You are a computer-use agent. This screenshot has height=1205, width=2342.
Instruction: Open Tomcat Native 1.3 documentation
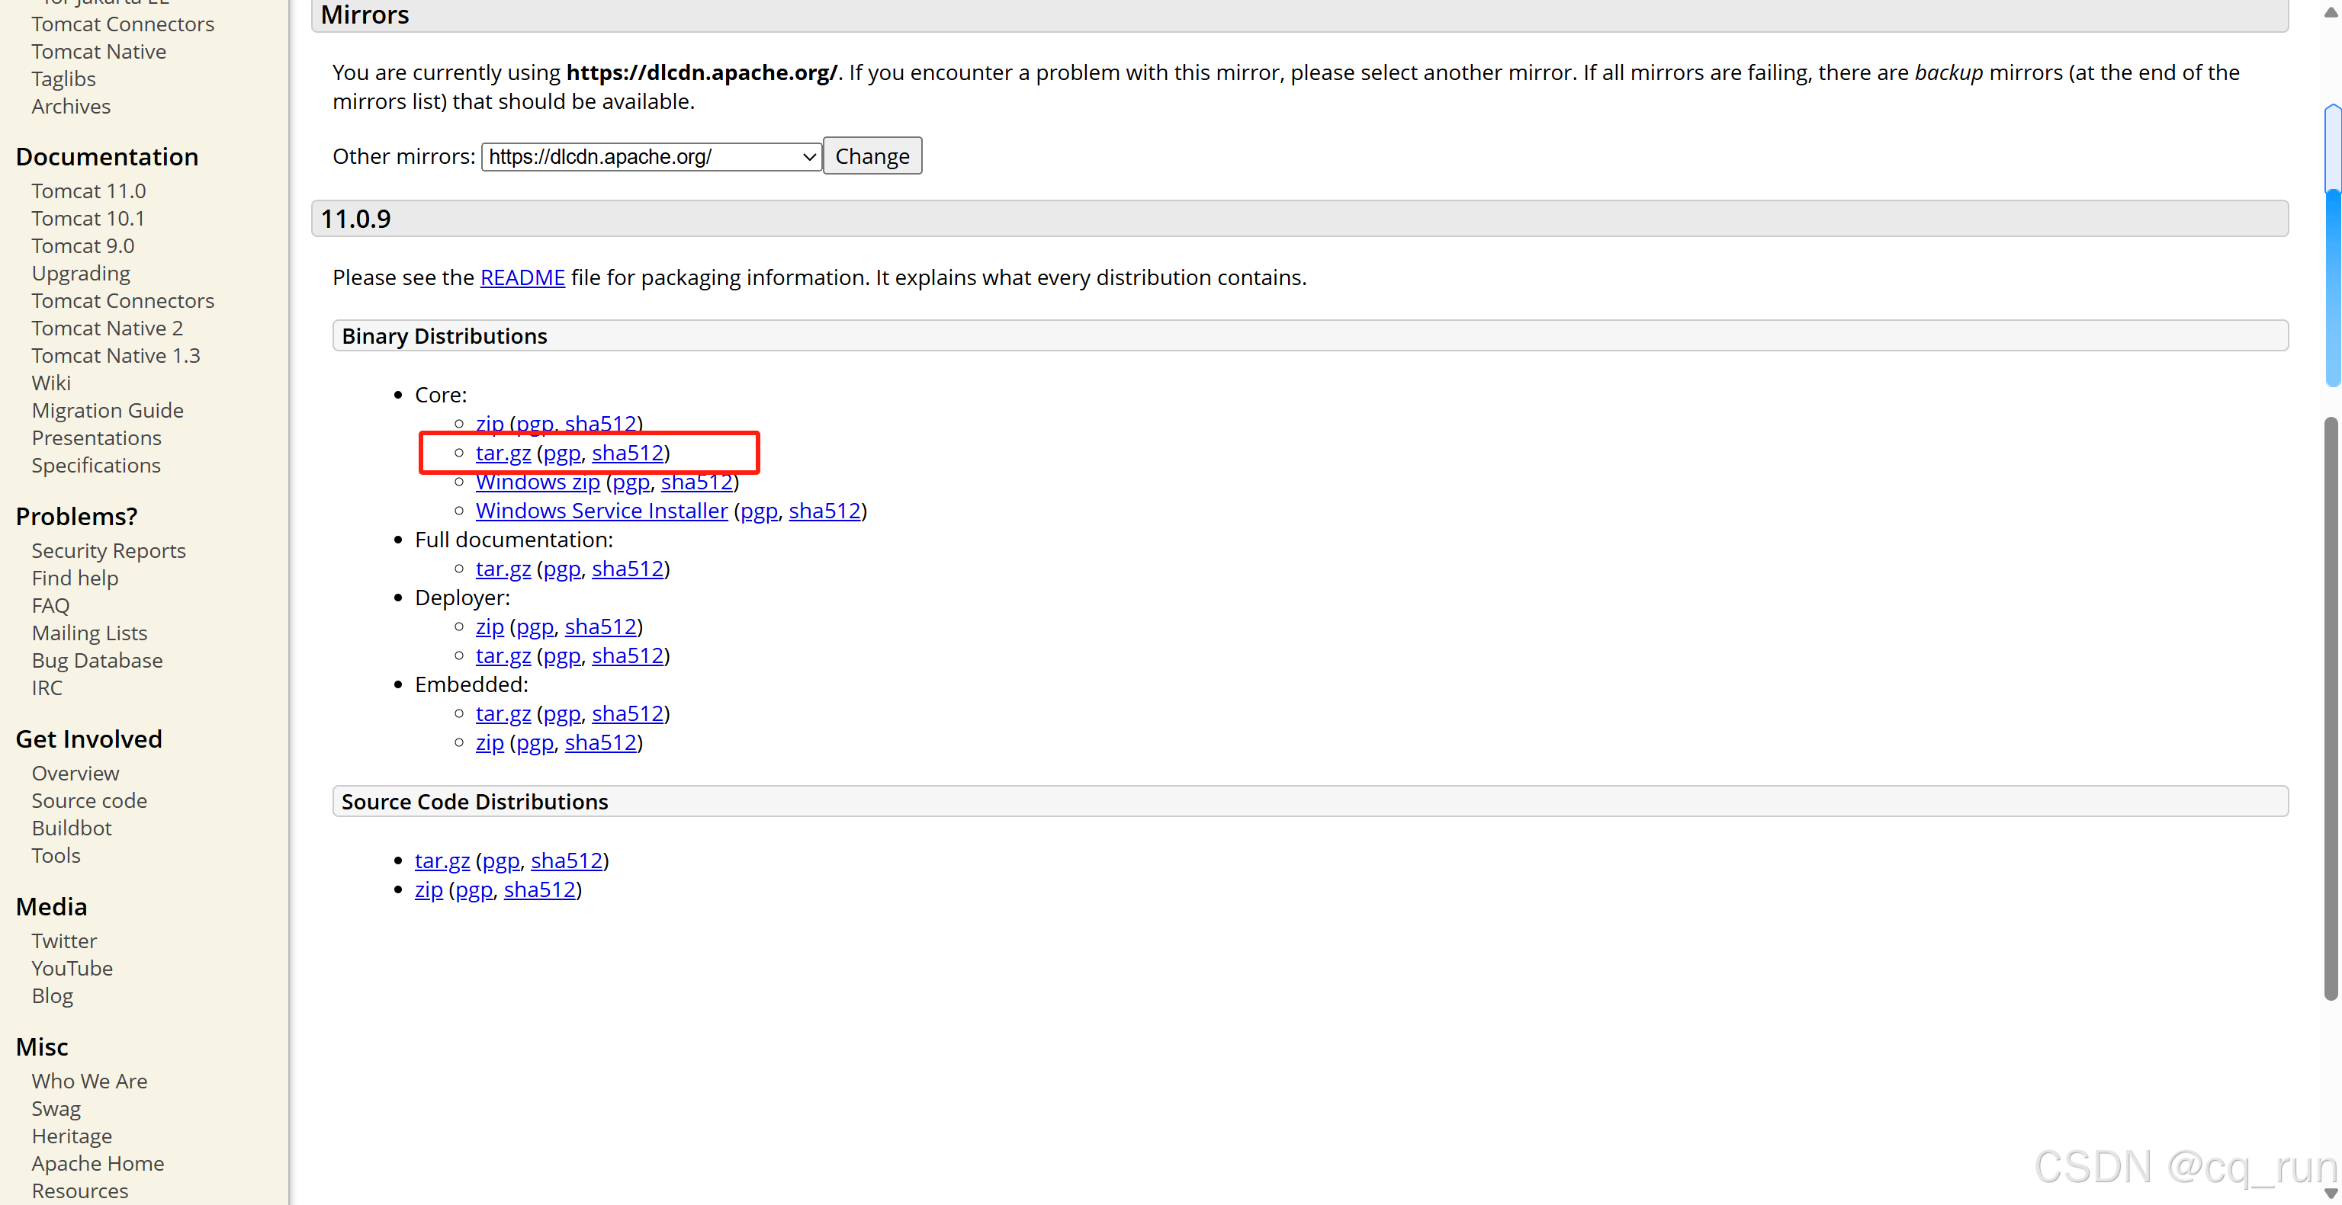pos(115,355)
